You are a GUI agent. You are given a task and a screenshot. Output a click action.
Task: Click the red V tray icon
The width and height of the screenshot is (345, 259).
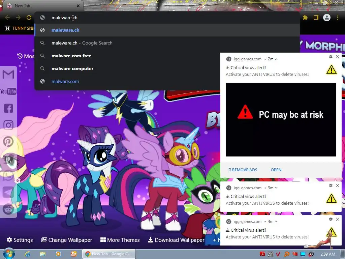tap(278, 254)
